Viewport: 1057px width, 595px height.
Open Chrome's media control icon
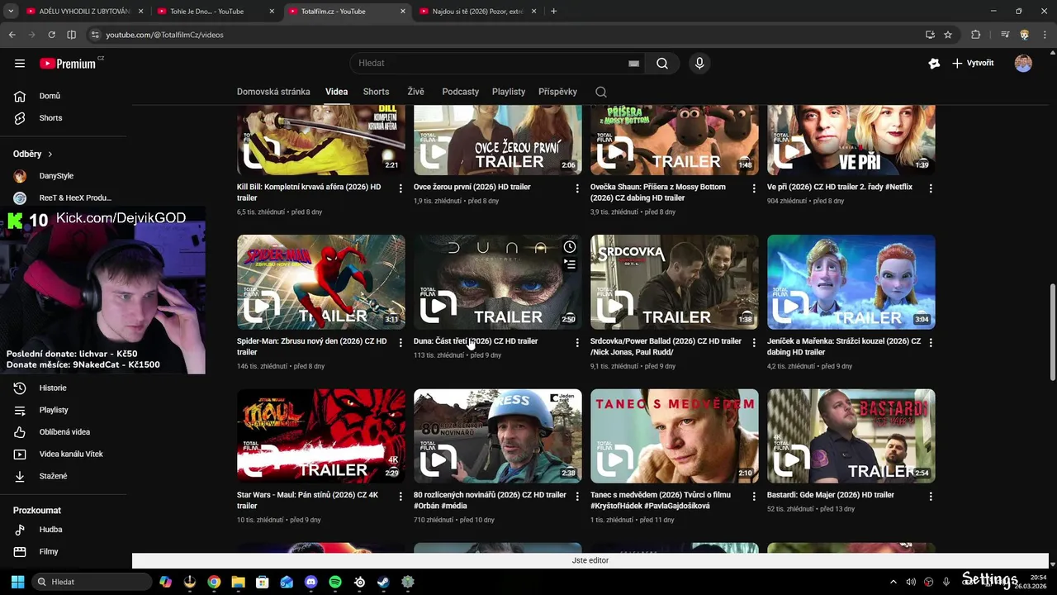[x=1005, y=35]
